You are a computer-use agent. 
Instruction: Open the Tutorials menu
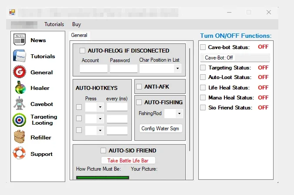coord(54,24)
